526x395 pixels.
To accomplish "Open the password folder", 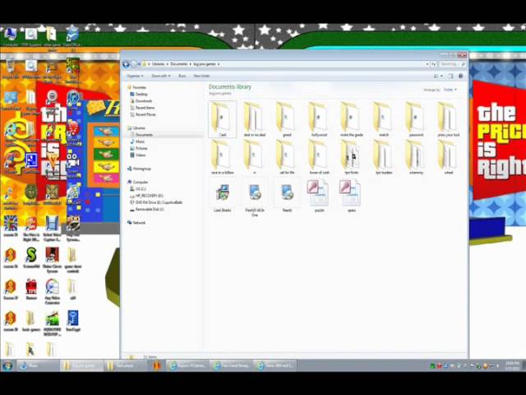I will pyautogui.click(x=416, y=119).
